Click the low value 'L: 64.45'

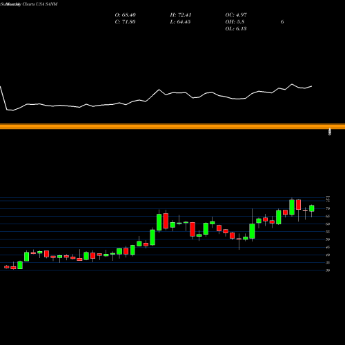(180, 22)
